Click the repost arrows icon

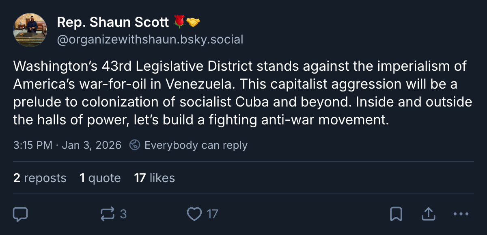(x=108, y=214)
